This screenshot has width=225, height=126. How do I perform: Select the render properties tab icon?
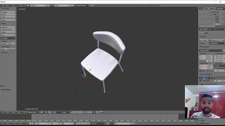coord(205,29)
